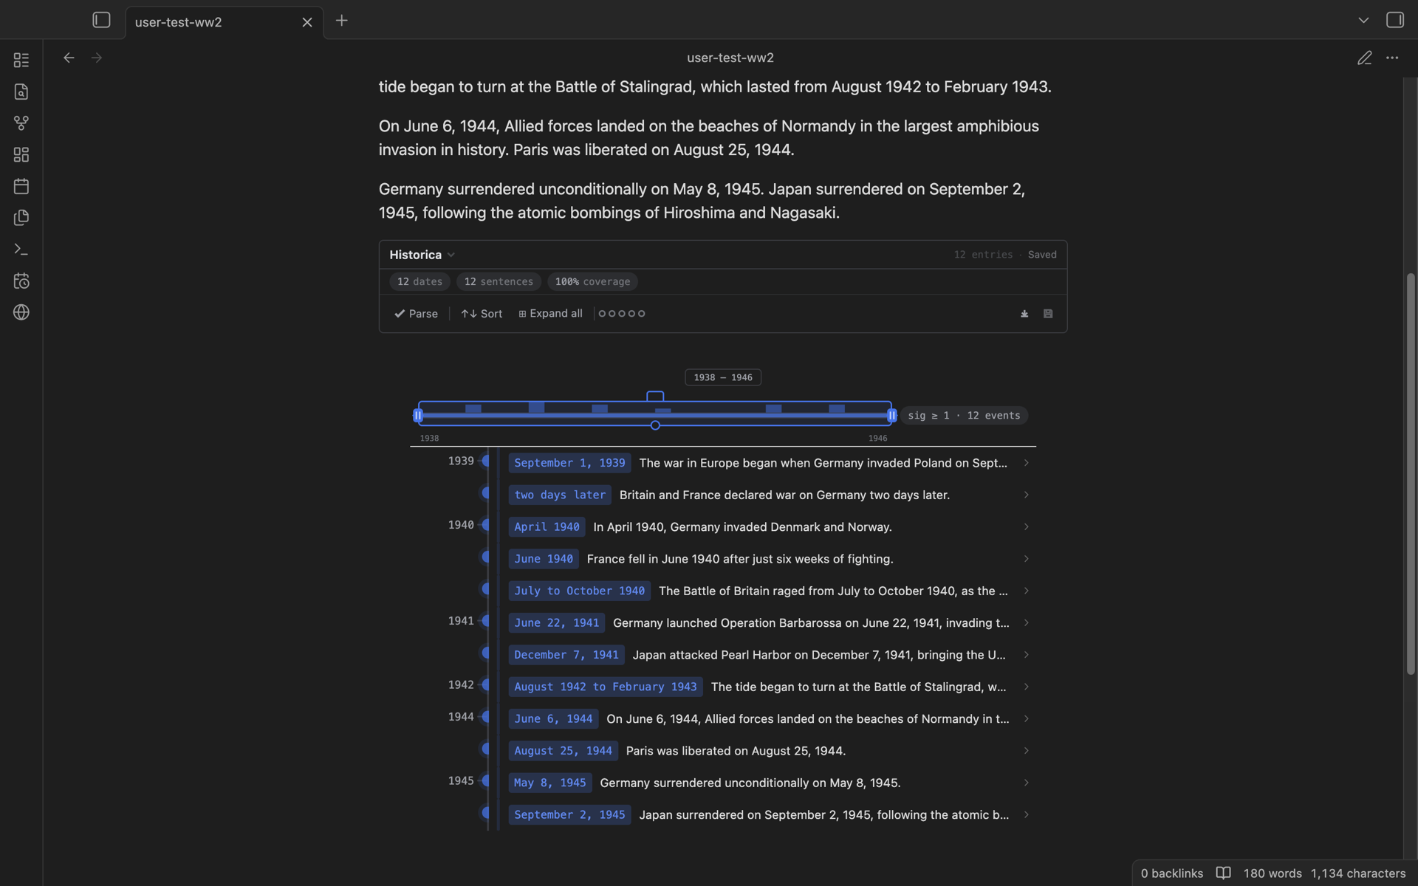Expand the 'two days later' entry chevron

[1026, 495]
